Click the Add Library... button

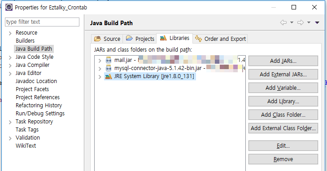pos(283,101)
